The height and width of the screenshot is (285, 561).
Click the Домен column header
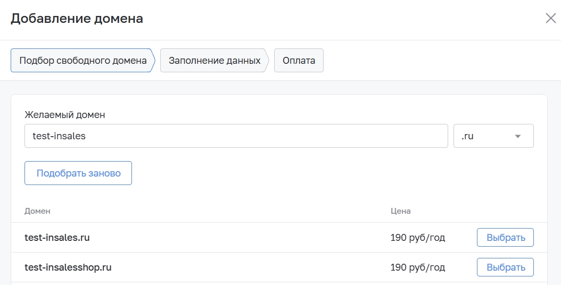(x=38, y=211)
